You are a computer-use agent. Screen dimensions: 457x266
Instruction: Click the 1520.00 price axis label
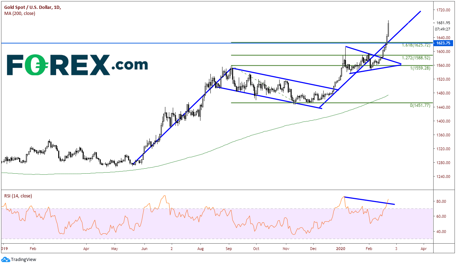443,79
